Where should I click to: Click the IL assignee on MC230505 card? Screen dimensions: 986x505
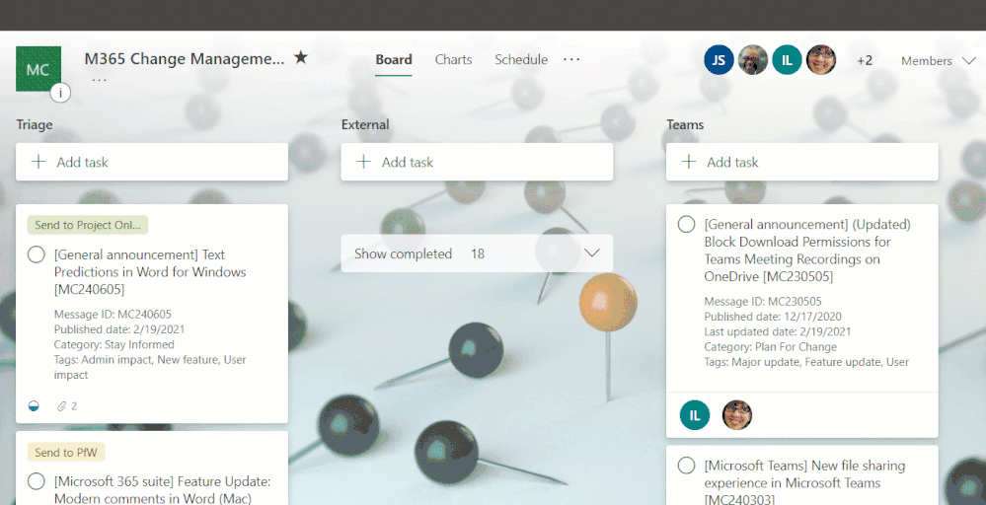[x=695, y=415]
